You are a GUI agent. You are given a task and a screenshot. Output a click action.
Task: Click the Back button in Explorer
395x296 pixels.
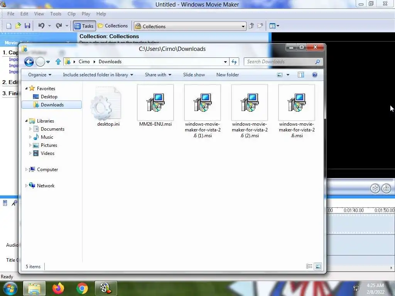point(29,62)
